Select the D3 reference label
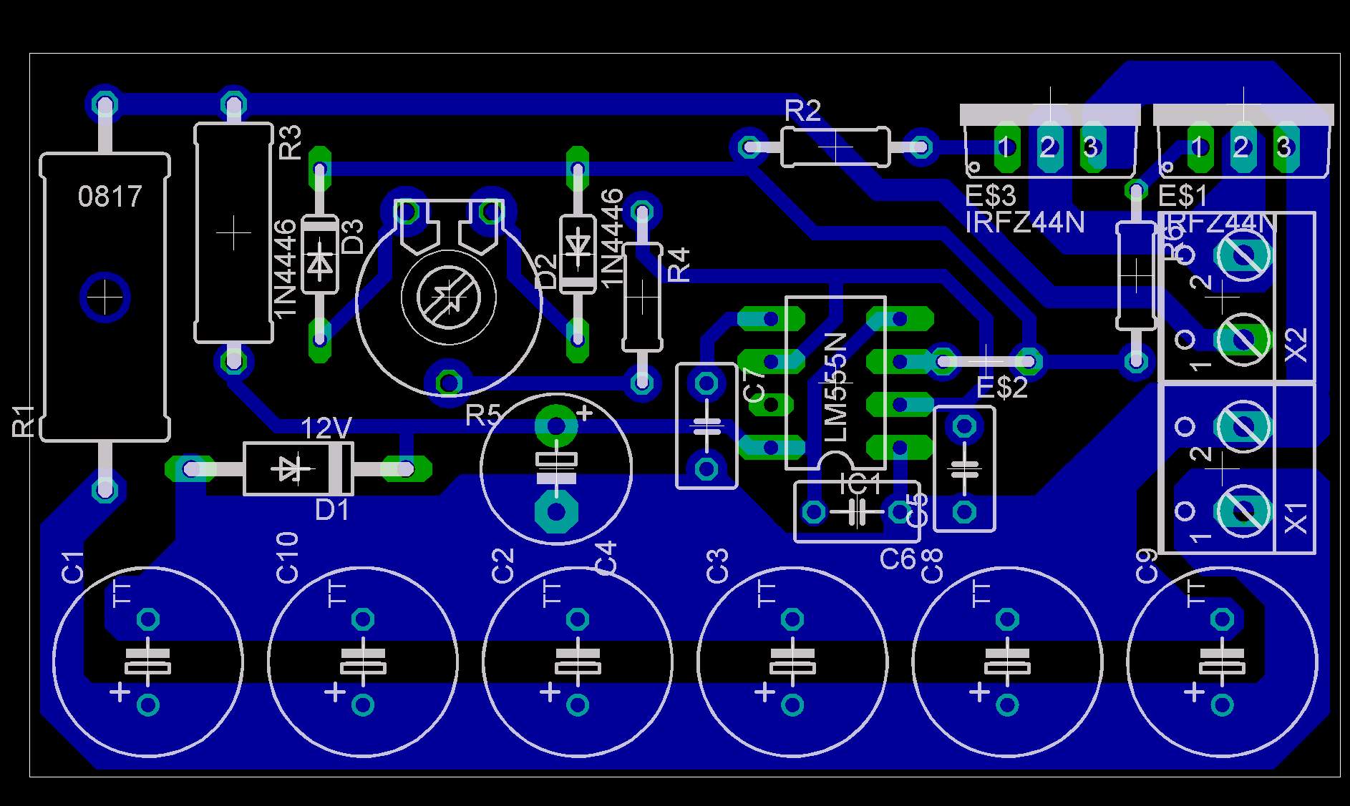Screen dimensions: 1350x806 pyautogui.click(x=352, y=237)
